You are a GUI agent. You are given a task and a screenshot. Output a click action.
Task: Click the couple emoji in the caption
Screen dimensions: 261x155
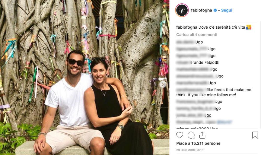(249, 27)
